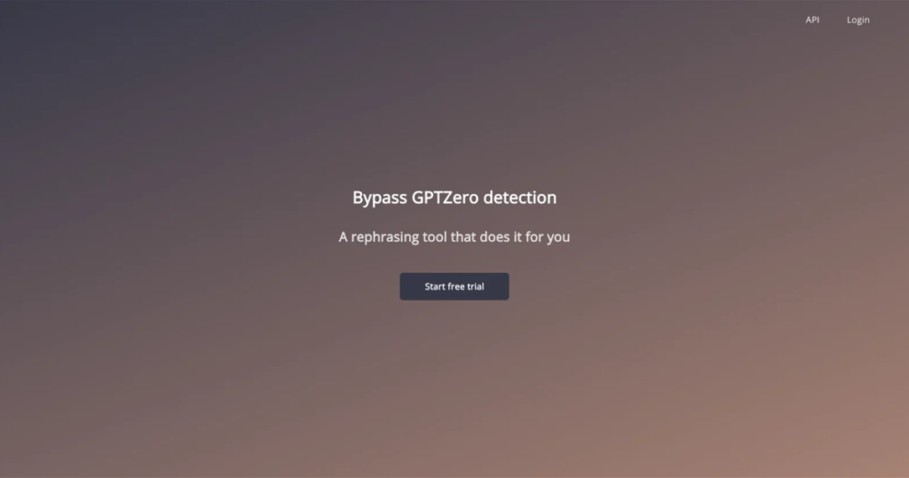909x478 pixels.
Task: Select the Login menu item
Action: (x=858, y=20)
